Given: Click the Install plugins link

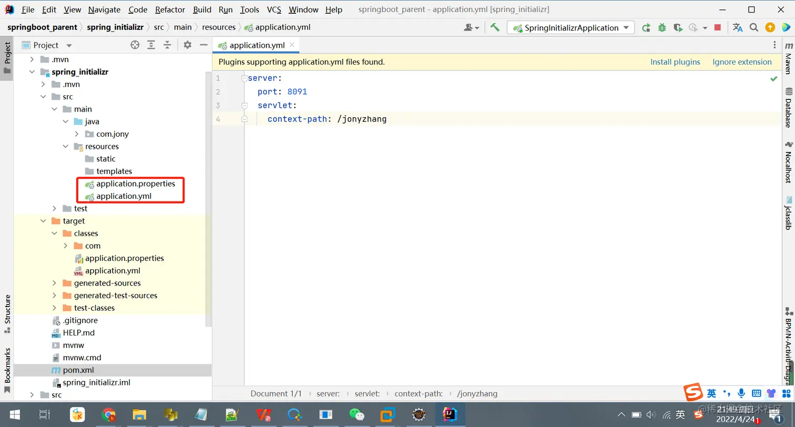Looking at the screenshot, I should tap(675, 62).
